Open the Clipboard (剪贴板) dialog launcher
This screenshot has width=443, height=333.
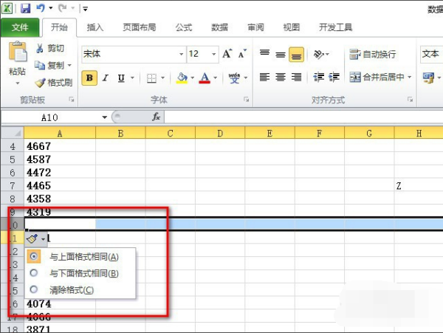(x=72, y=100)
